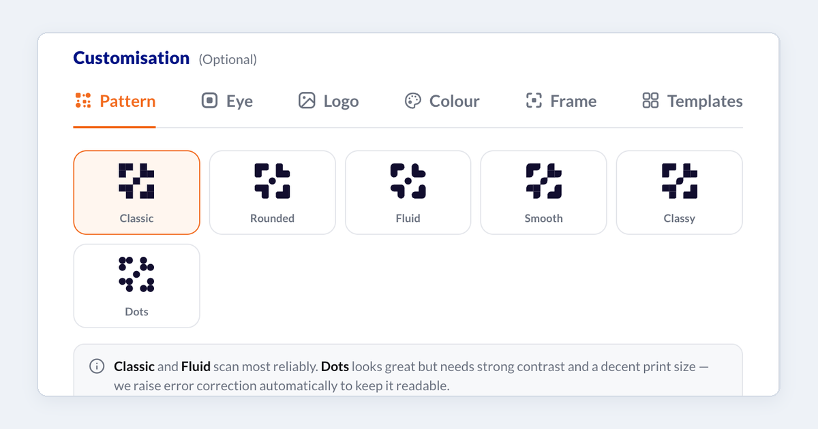The height and width of the screenshot is (429, 818).
Task: Choose the Classy pattern style
Action: [x=679, y=193]
